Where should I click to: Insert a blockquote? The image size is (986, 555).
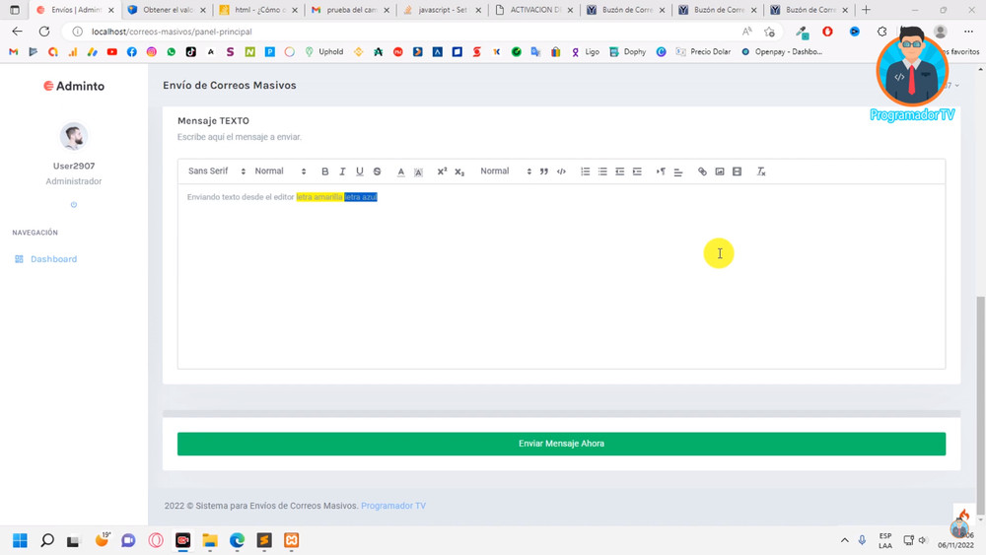click(x=544, y=172)
